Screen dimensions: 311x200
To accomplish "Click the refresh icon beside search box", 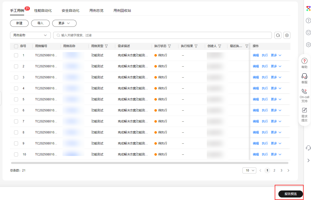I will click(278, 35).
